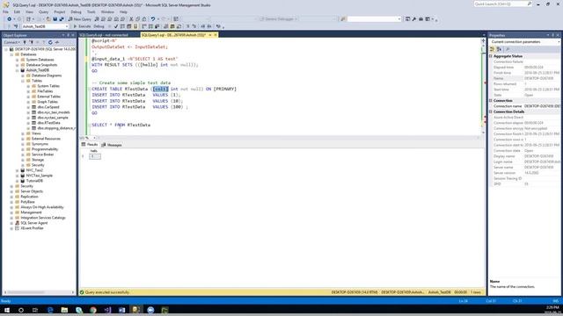Click the Windows Start button

7,310
